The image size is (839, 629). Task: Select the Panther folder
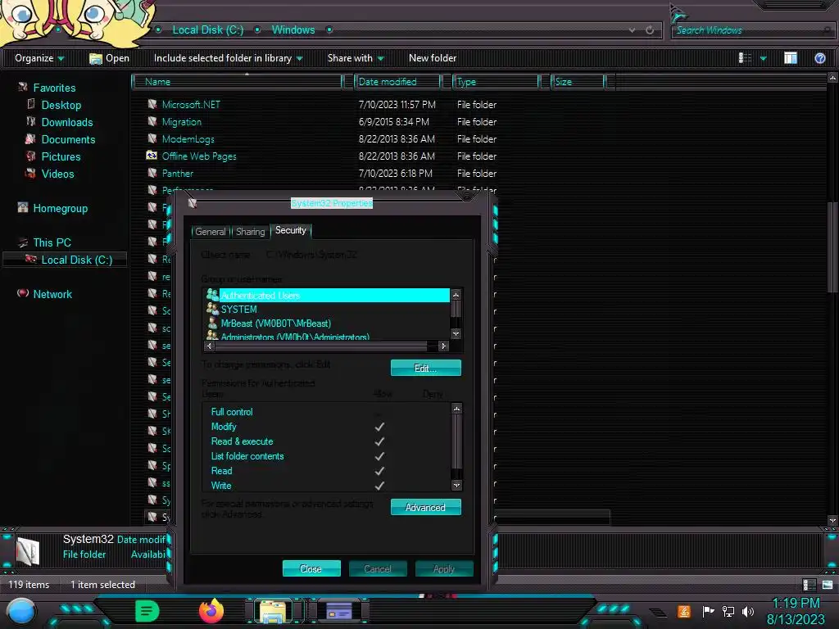[x=178, y=174]
